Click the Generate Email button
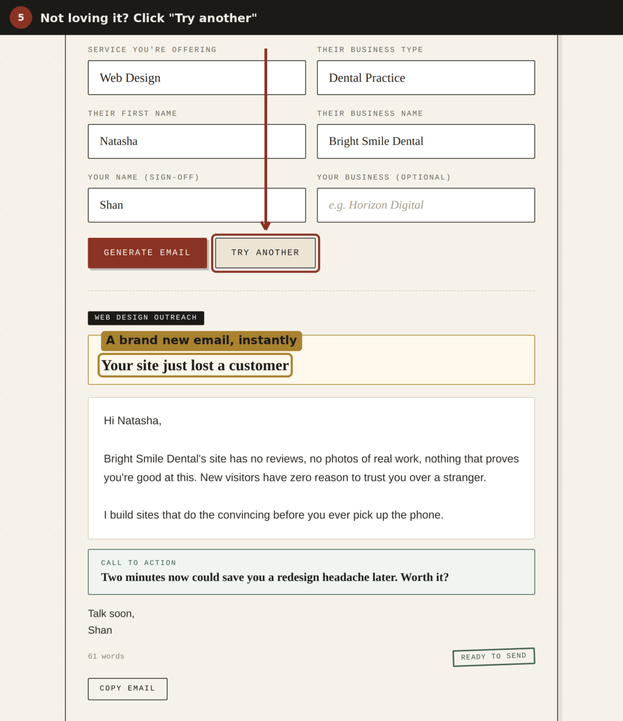Screen dimensions: 623x721 point(147,252)
